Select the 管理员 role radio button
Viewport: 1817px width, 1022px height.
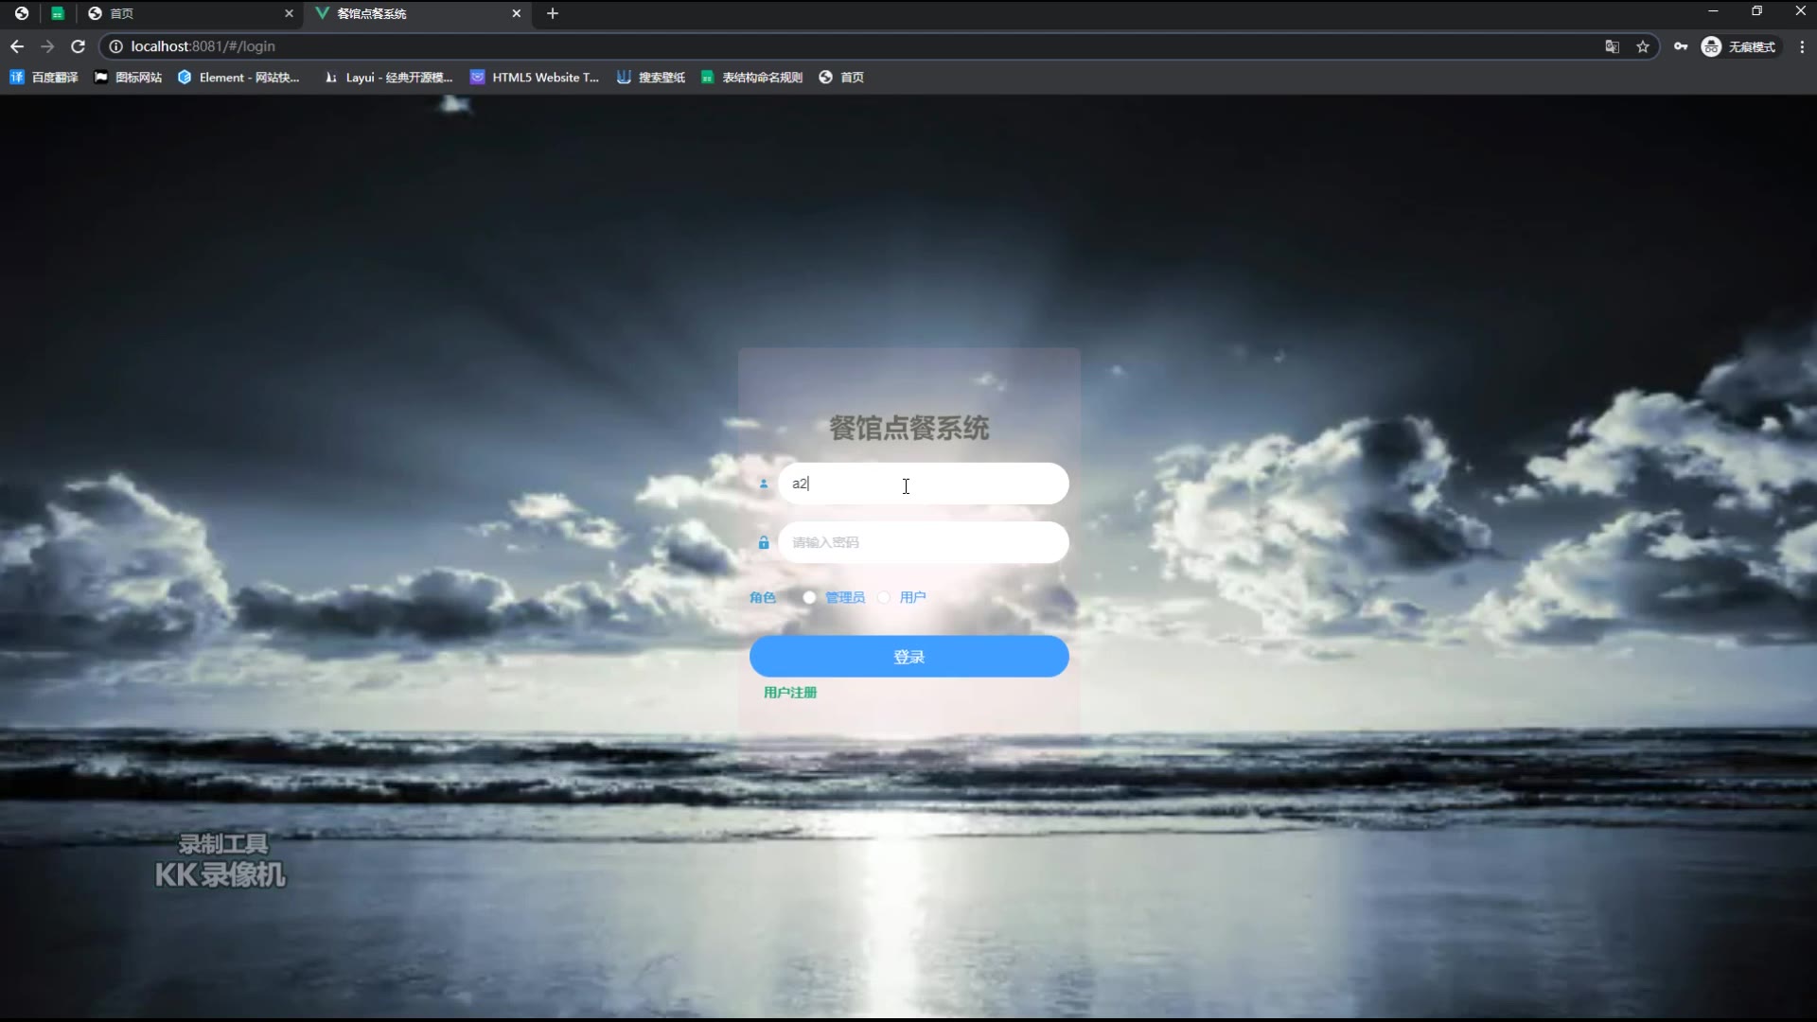[x=809, y=597]
